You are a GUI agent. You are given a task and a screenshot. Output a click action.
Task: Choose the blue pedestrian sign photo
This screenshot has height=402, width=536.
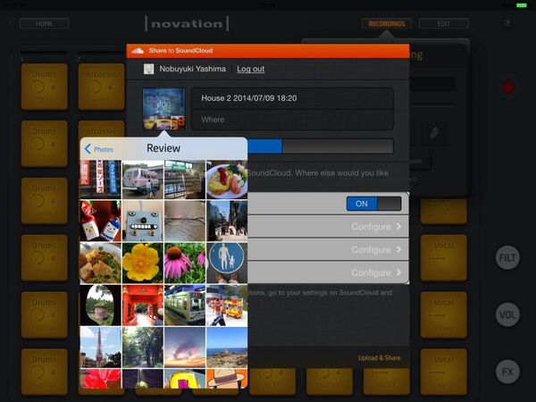coord(227,263)
